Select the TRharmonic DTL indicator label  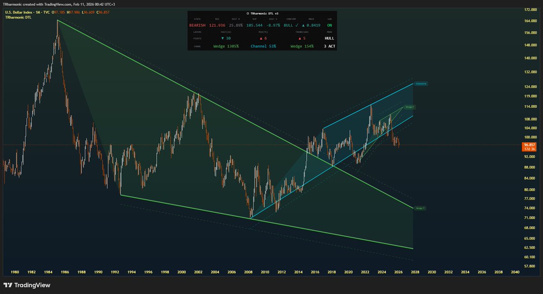coord(19,17)
